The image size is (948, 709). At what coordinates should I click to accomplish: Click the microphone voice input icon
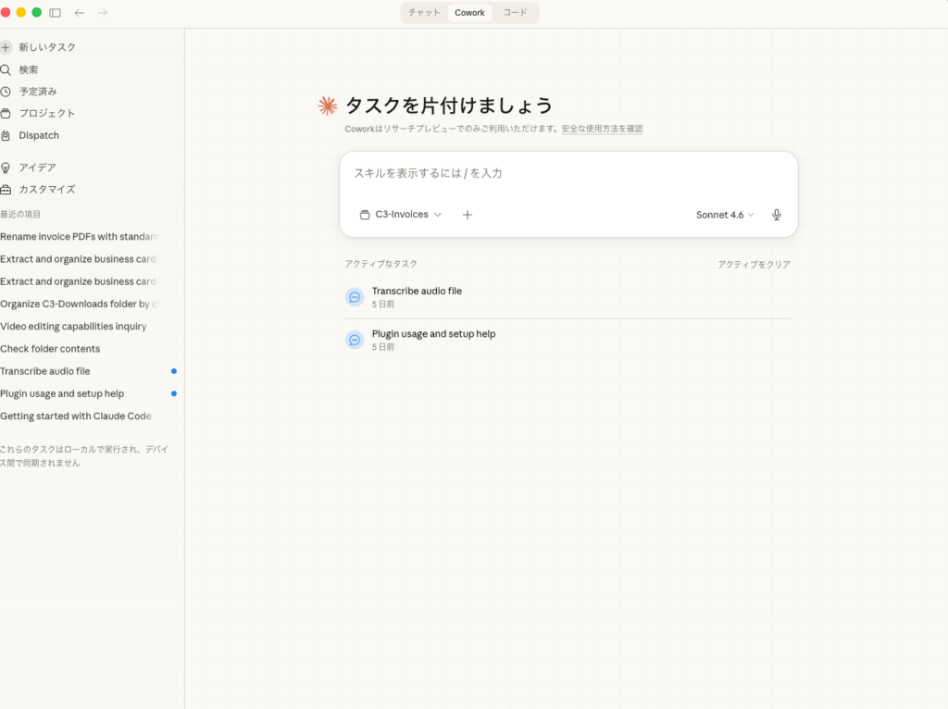[776, 215]
